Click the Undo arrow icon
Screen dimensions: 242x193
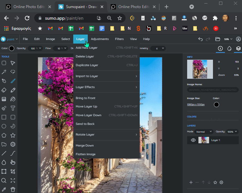coord(200,39)
